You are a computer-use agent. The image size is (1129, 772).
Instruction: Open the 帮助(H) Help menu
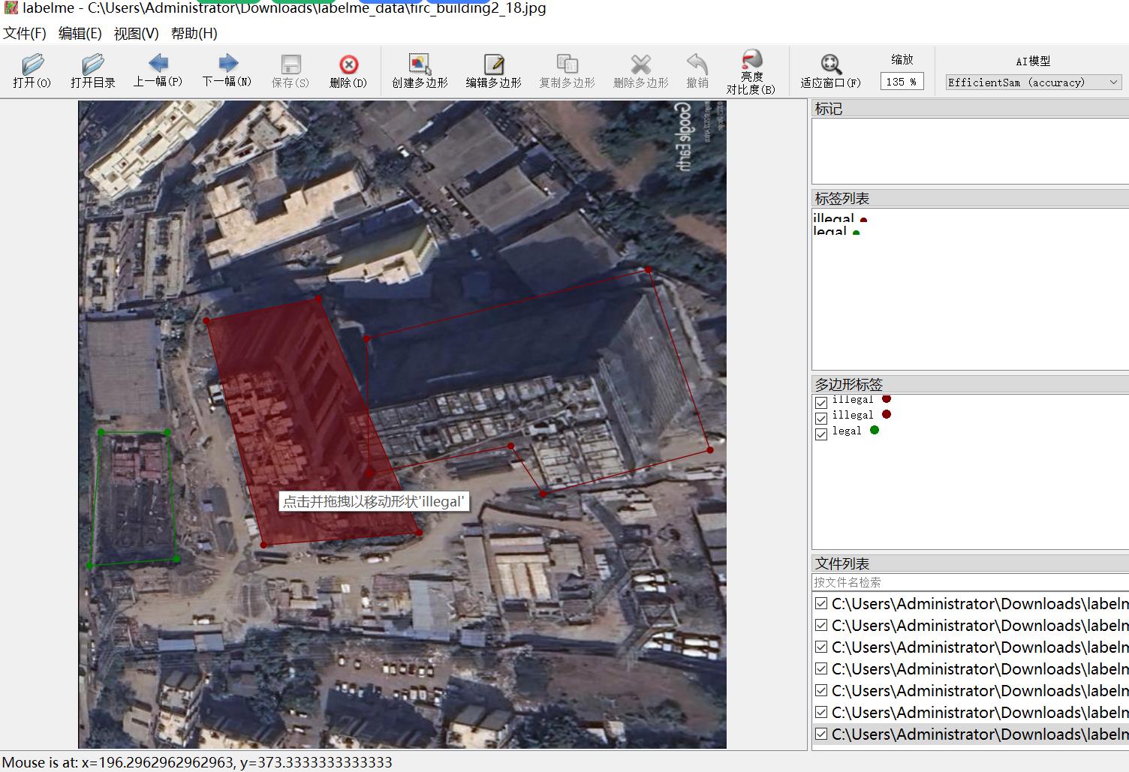pyautogui.click(x=194, y=33)
